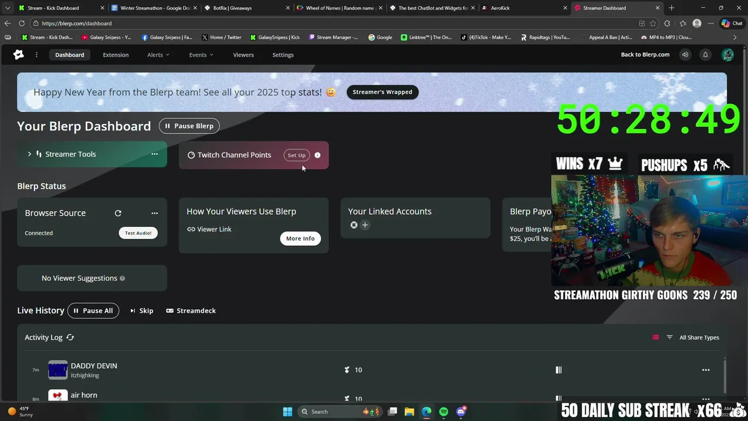Open browser extensions puzzle icon
This screenshot has height=421, width=748.
[667, 23]
